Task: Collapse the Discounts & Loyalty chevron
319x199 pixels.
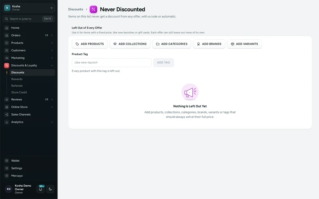Action: pyautogui.click(x=52, y=66)
